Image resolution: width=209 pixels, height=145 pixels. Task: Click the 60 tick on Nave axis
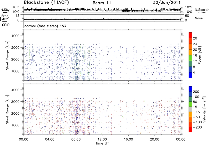pyautogui.click(x=187, y=16)
